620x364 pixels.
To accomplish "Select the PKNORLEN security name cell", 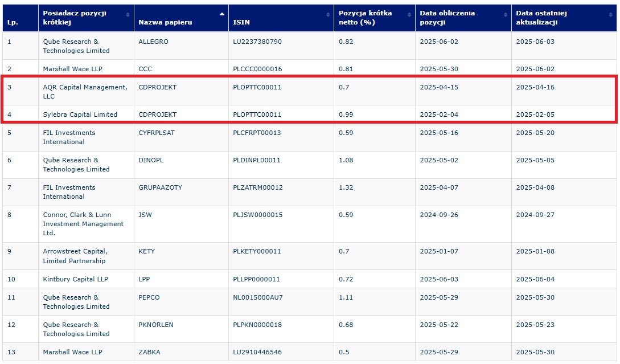I will tap(155, 325).
